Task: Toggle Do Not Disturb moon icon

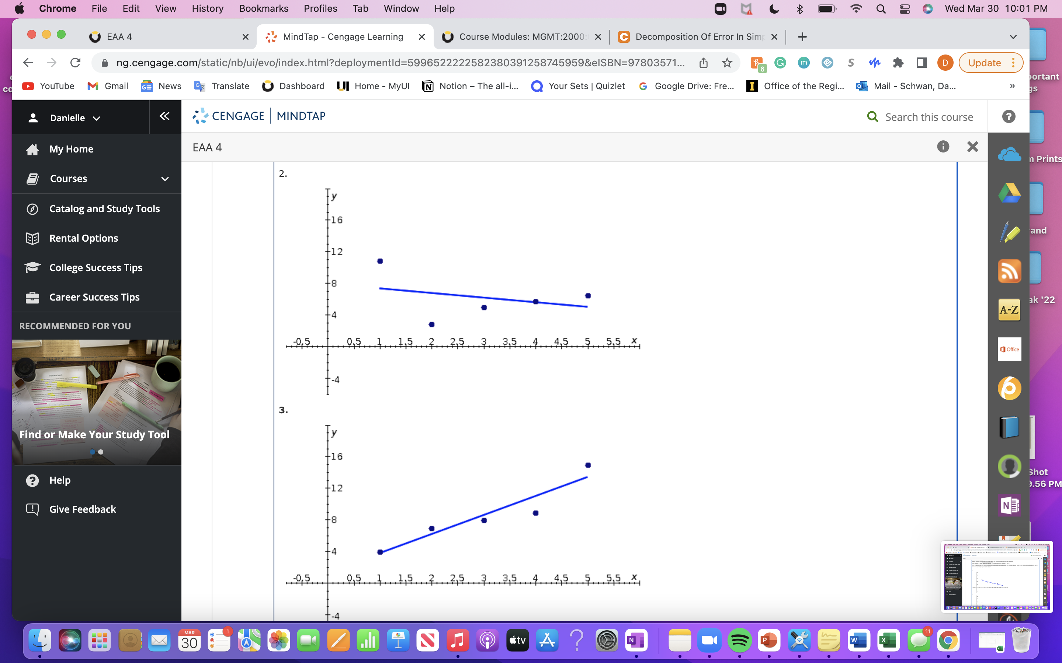Action: pos(773,8)
